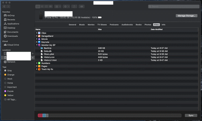Sort by the Date Modified column header
Viewport: 202px width, 121px height.
pos(174,29)
